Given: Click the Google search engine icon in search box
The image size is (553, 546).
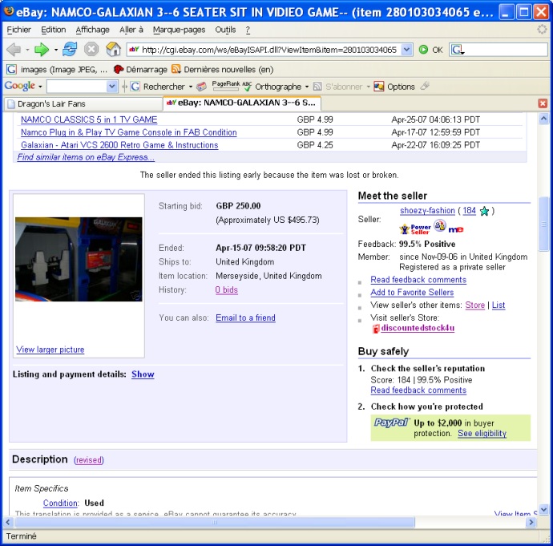Looking at the screenshot, I should coord(457,50).
